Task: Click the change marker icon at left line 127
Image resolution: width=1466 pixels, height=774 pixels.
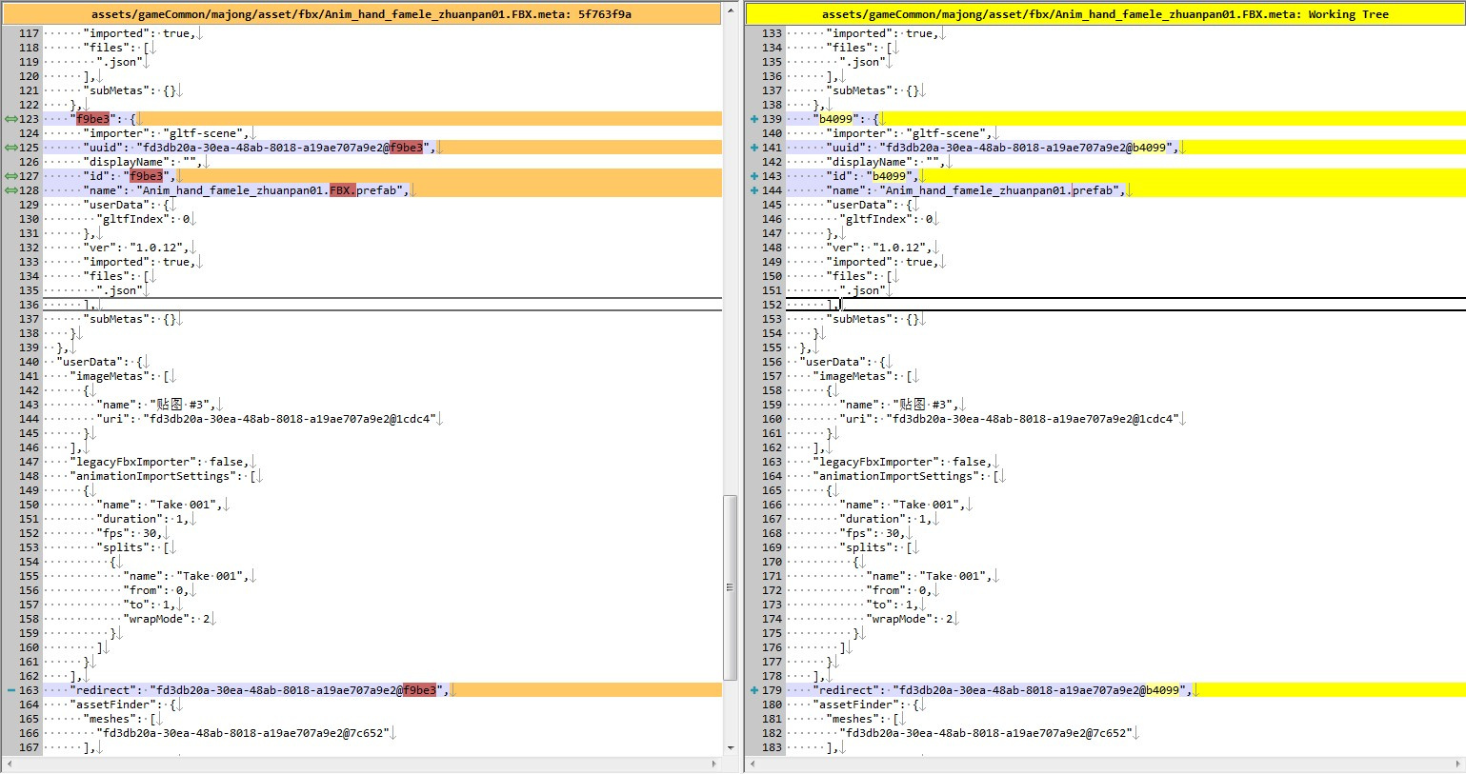Action: [x=10, y=176]
